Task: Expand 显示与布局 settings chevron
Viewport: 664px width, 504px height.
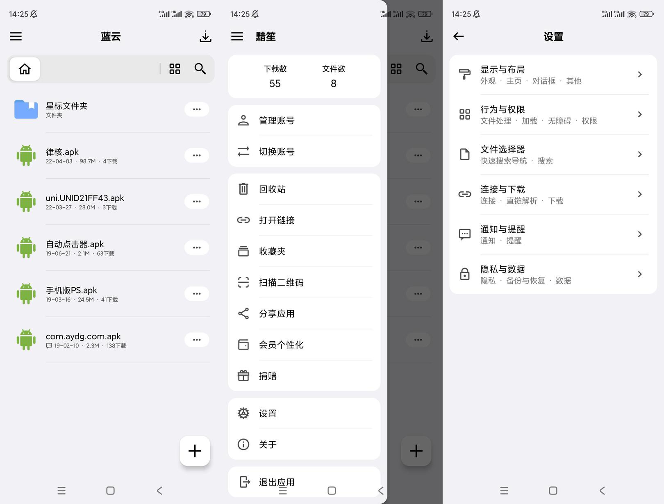Action: [640, 75]
